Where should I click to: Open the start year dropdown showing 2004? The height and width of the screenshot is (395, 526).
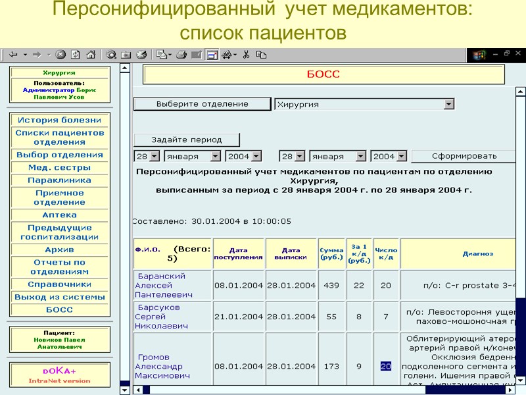[243, 156]
